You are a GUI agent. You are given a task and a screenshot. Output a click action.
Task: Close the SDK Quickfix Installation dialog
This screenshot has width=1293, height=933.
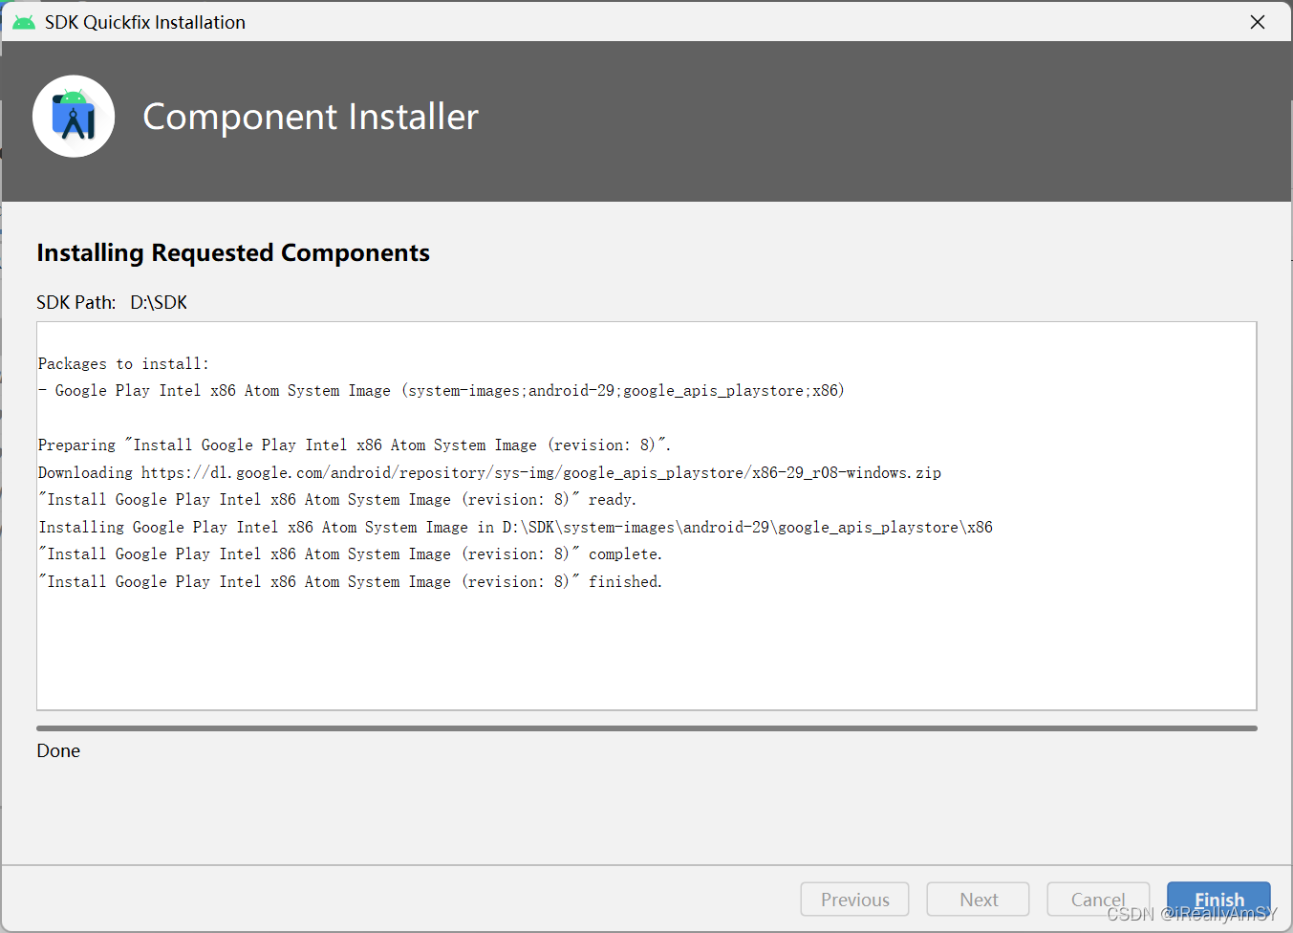pos(1258,22)
